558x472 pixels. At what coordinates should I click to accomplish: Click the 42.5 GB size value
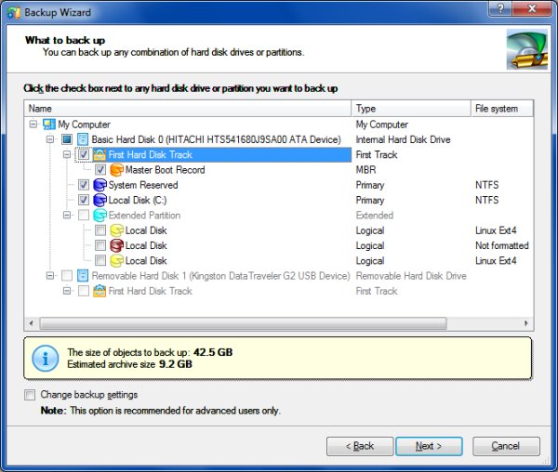[x=213, y=352]
